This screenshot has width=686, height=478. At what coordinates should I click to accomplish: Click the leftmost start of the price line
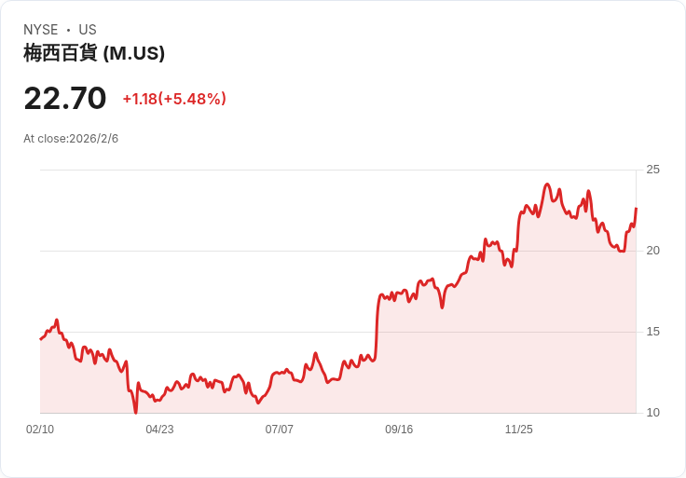click(x=41, y=338)
